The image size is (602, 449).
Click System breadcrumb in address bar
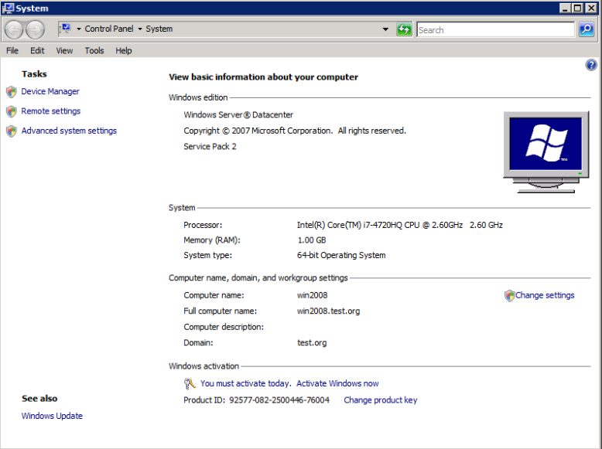[159, 29]
